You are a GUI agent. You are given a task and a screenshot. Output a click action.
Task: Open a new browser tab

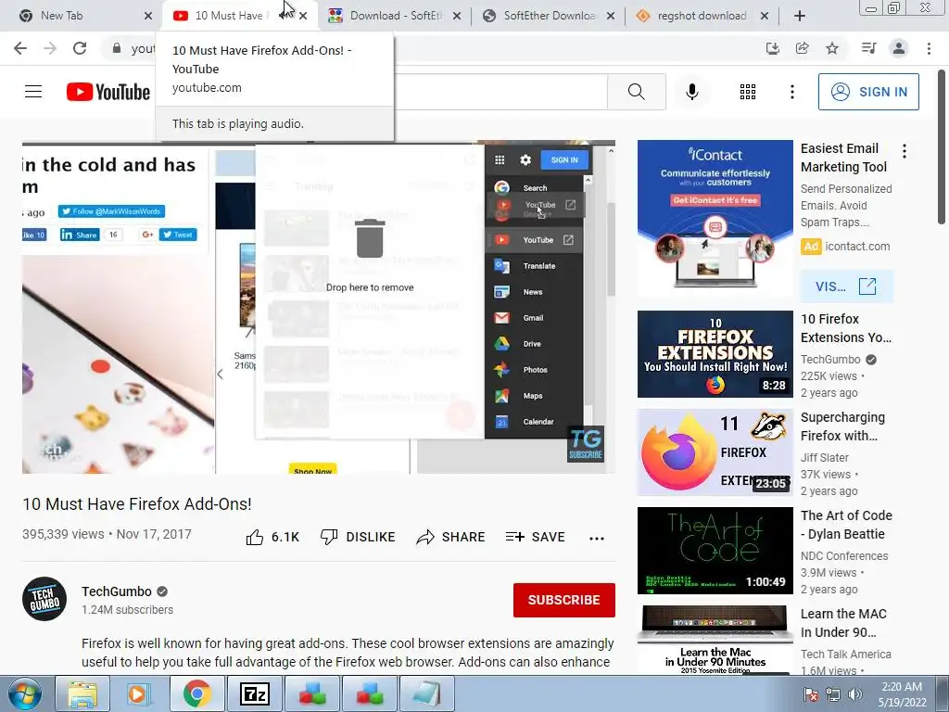(800, 16)
